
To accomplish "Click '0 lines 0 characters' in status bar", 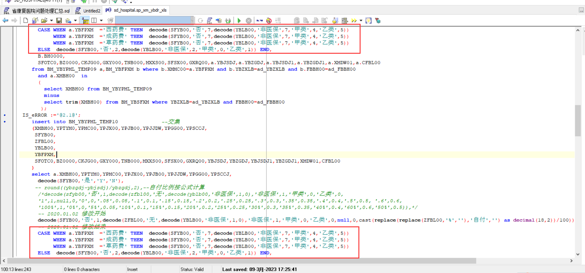I will 82,269.
